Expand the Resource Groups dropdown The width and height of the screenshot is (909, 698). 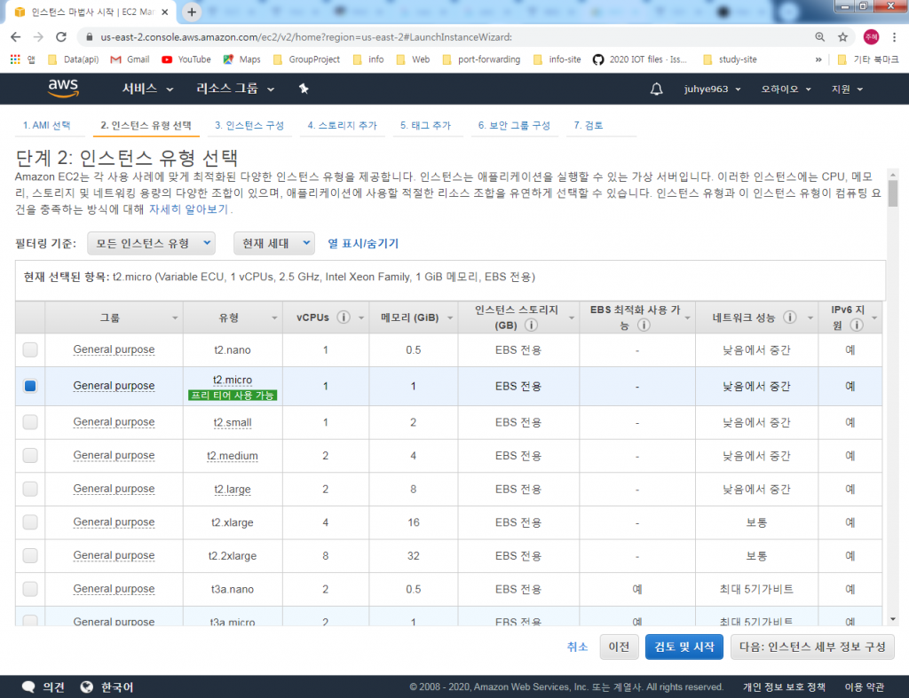(234, 89)
